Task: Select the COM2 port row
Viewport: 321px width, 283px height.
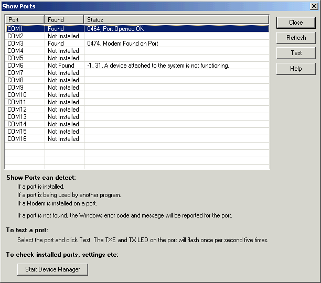Action: tap(137, 36)
